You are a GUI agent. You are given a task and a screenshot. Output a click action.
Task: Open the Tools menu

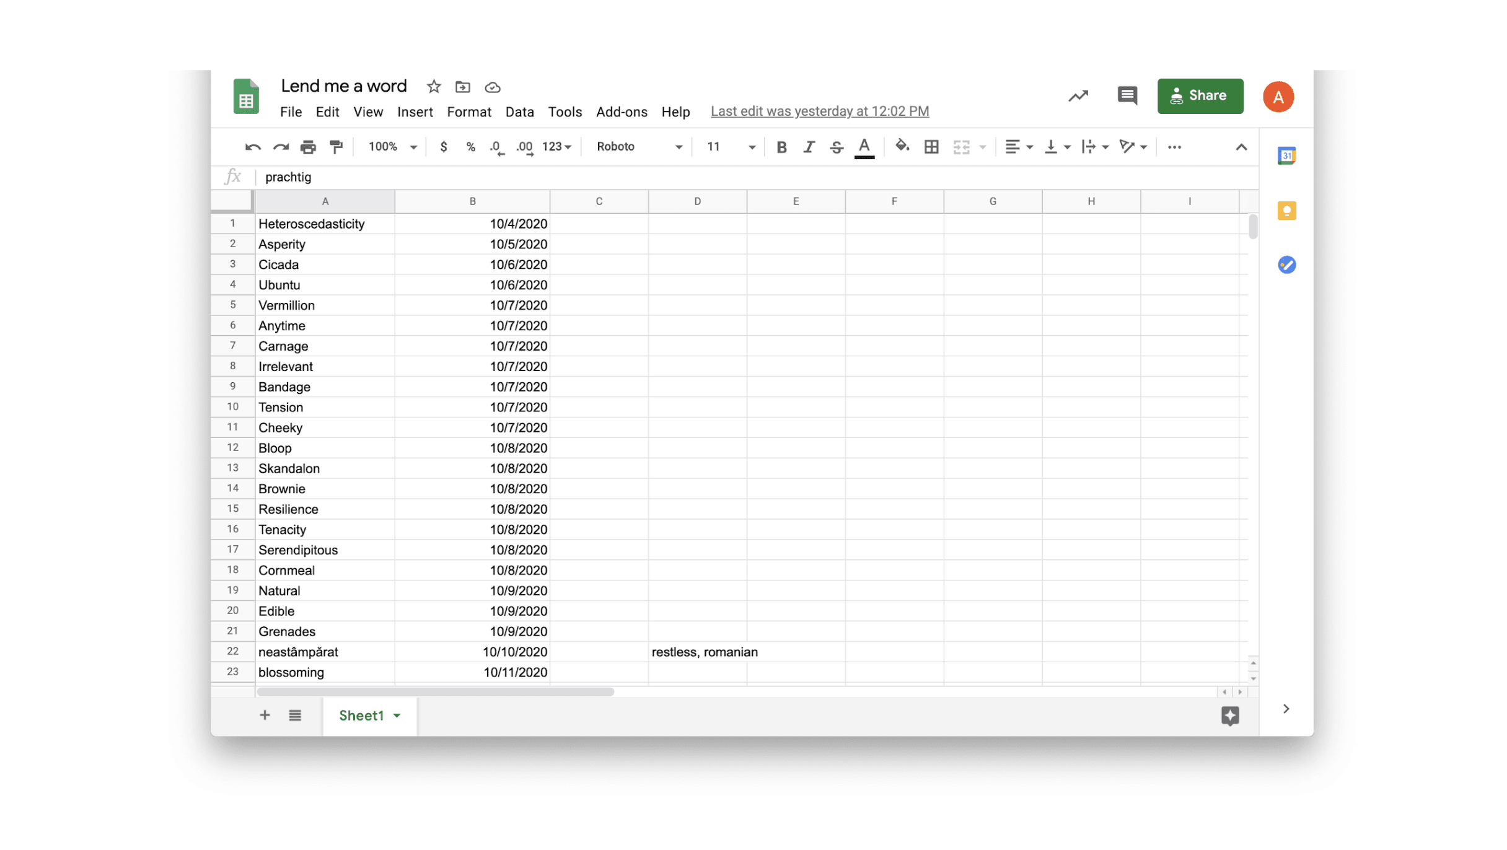tap(565, 112)
